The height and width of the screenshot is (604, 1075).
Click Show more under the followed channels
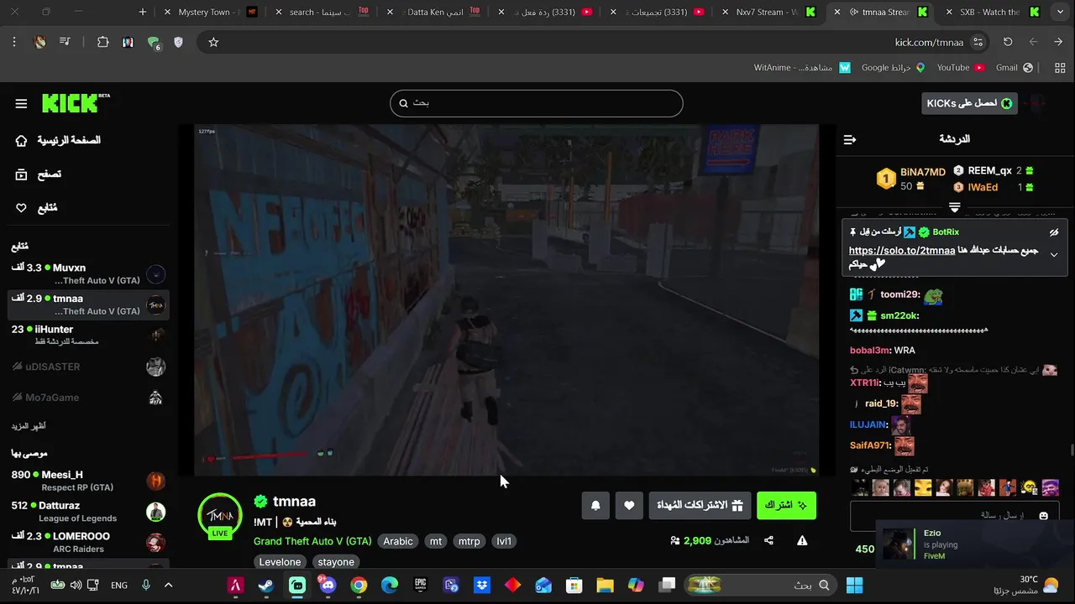click(x=28, y=426)
